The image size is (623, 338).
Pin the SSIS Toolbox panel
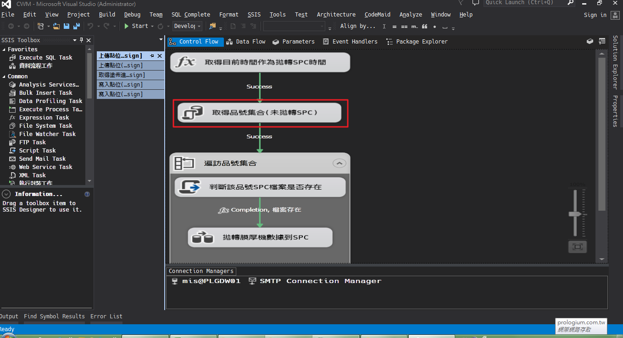point(81,40)
